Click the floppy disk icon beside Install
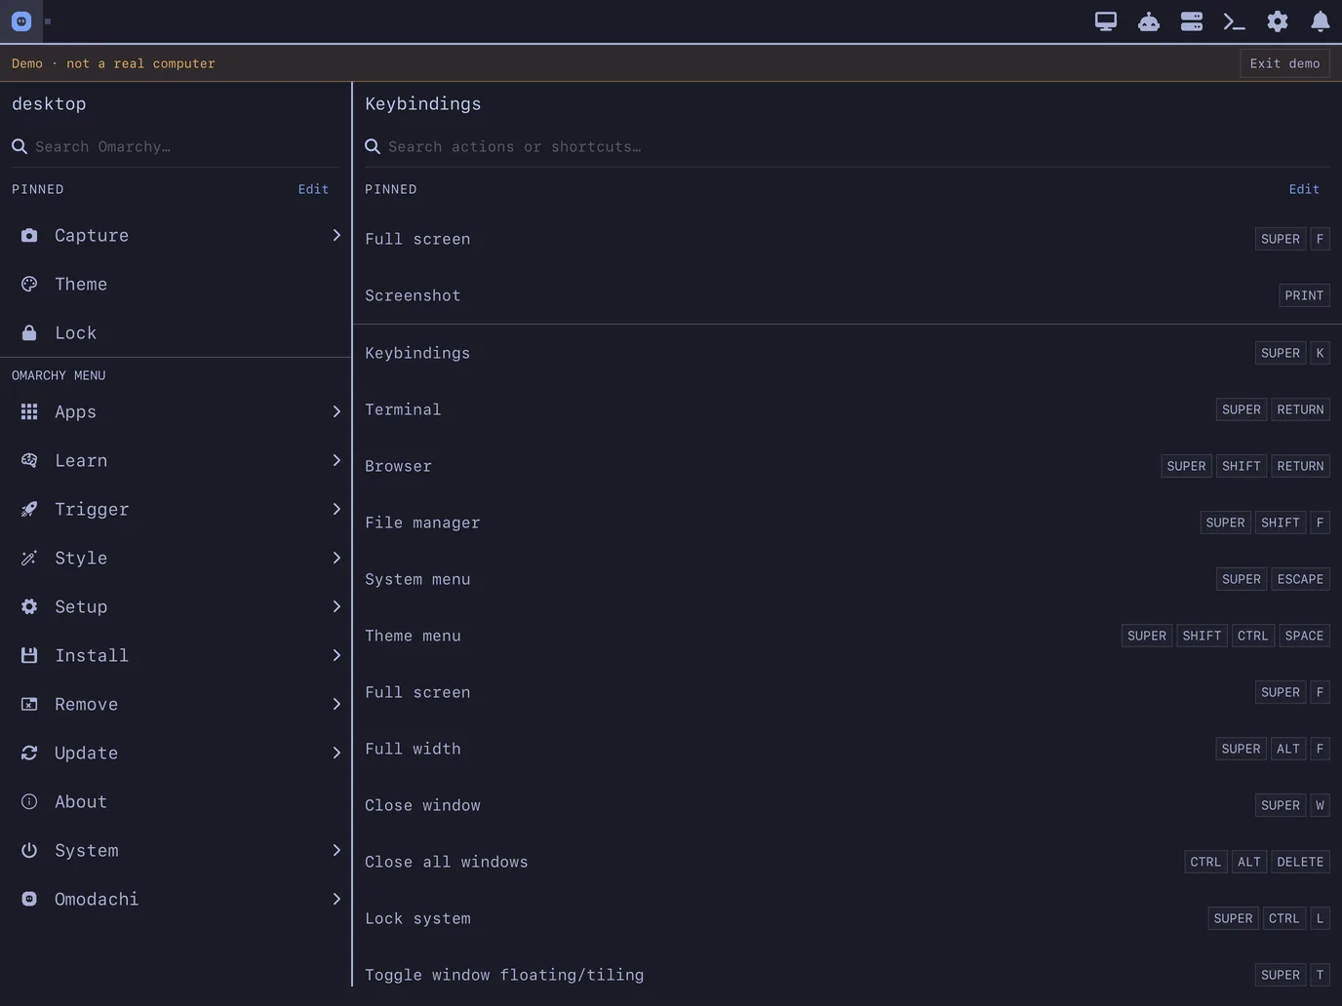 click(x=29, y=655)
